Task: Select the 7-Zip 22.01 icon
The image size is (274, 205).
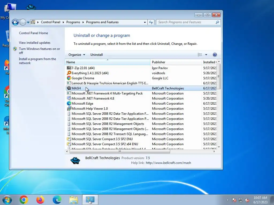Action: [x=69, y=68]
